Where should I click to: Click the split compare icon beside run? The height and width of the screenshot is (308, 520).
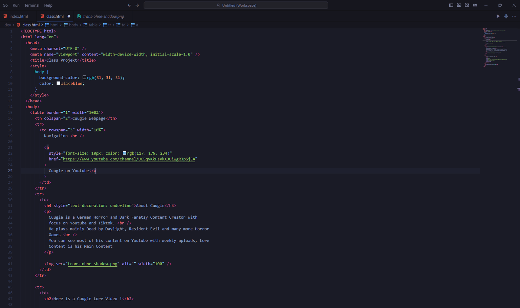point(506,16)
